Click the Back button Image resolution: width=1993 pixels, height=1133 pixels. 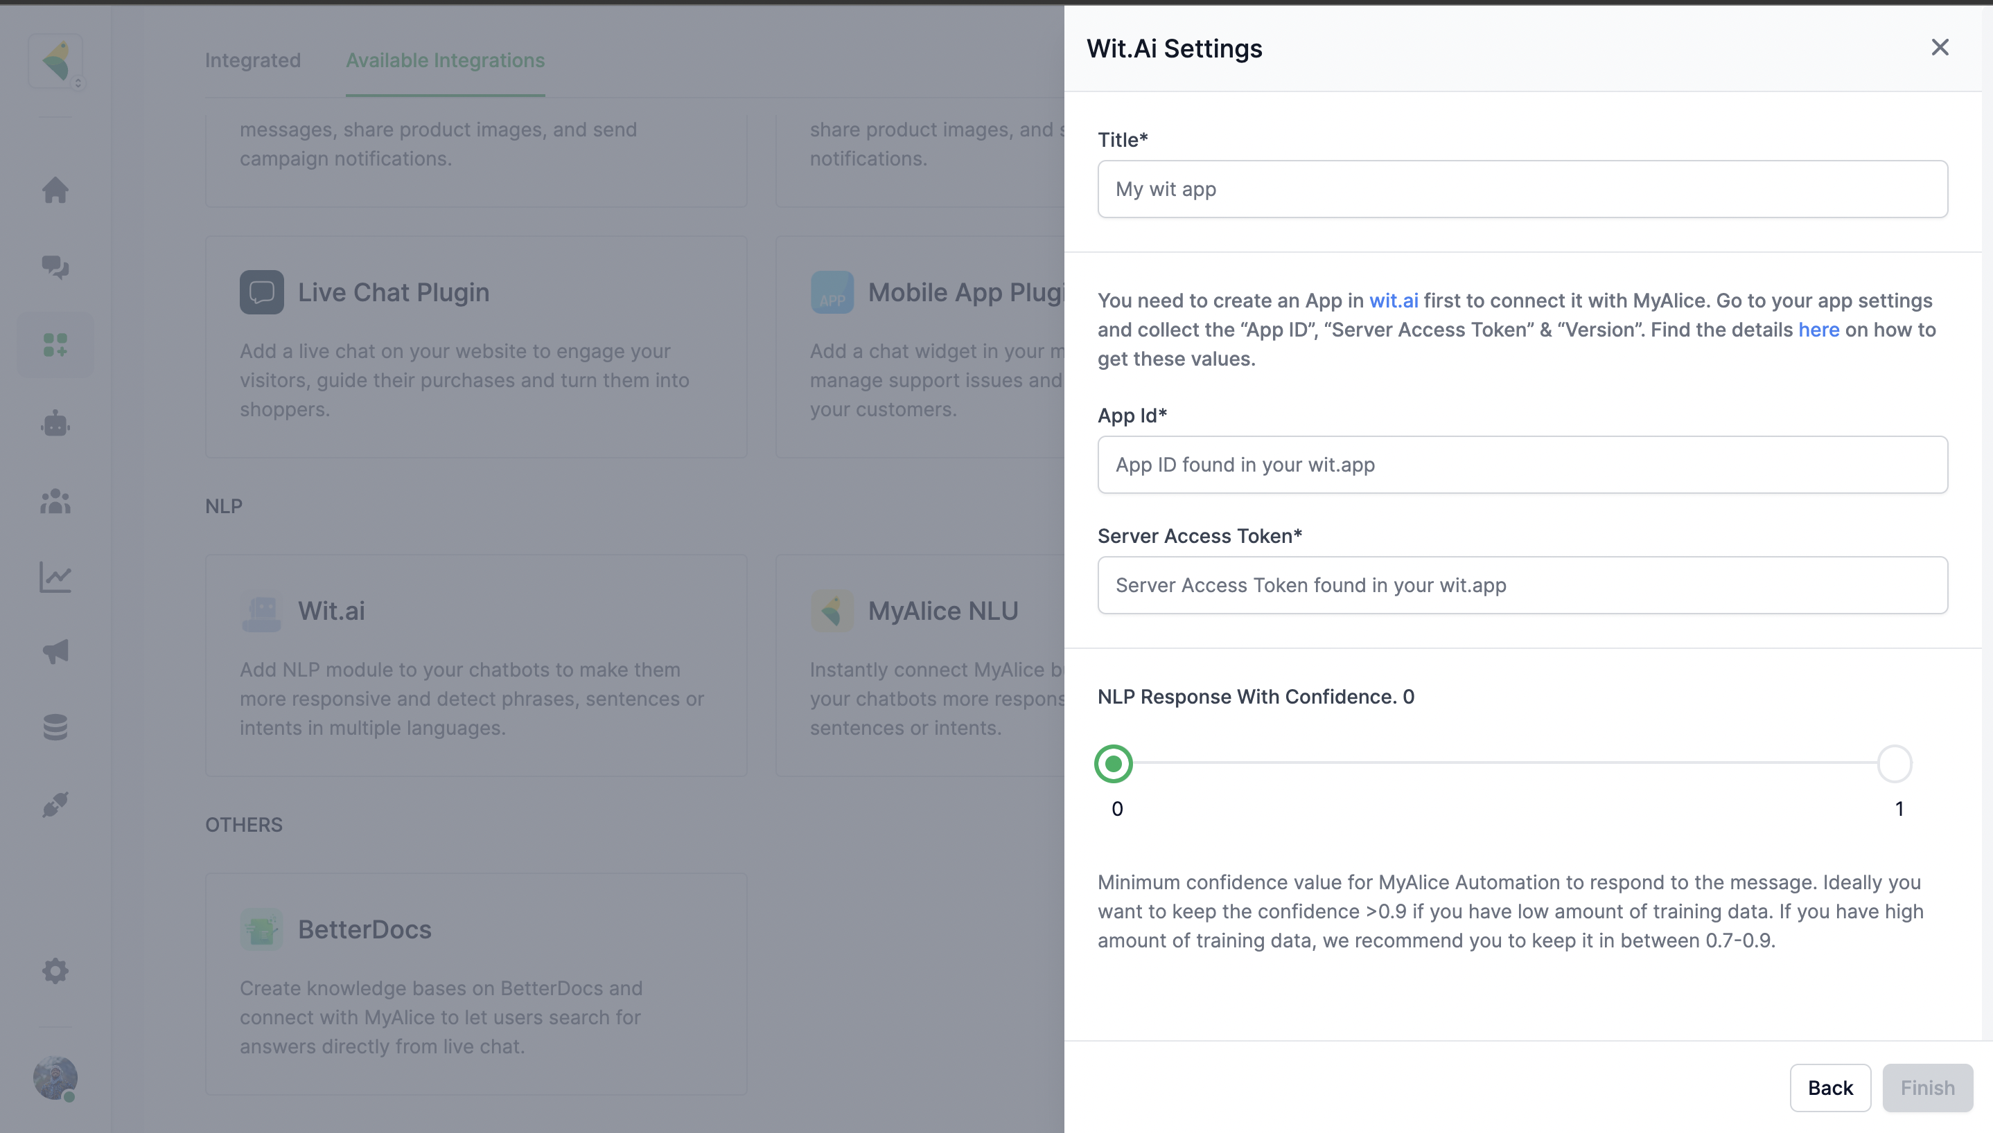1829,1087
